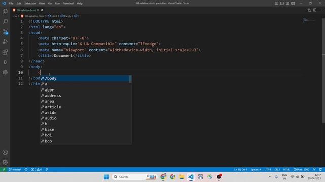Click Spaces: 4 indentation setting
The image size is (325, 182).
pos(256,170)
